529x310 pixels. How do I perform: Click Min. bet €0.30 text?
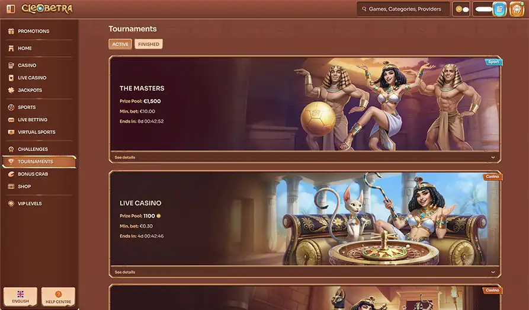[136, 226]
